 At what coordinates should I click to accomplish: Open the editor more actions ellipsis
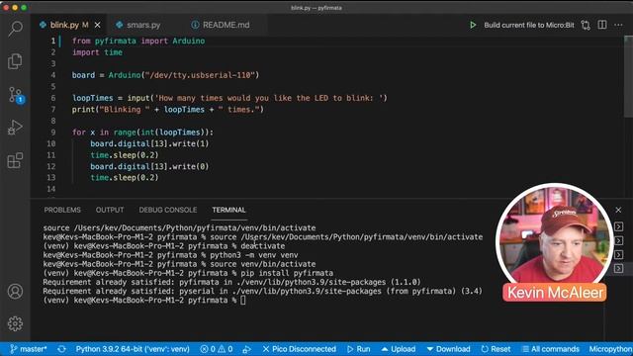[x=618, y=25]
